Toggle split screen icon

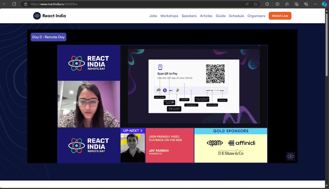pyautogui.click(x=277, y=4)
